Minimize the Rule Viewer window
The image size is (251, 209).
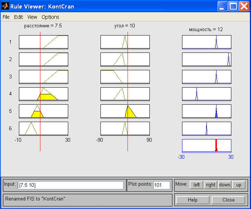coord(222,6)
